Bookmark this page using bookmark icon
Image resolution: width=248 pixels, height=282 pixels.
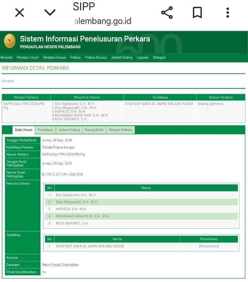197,12
